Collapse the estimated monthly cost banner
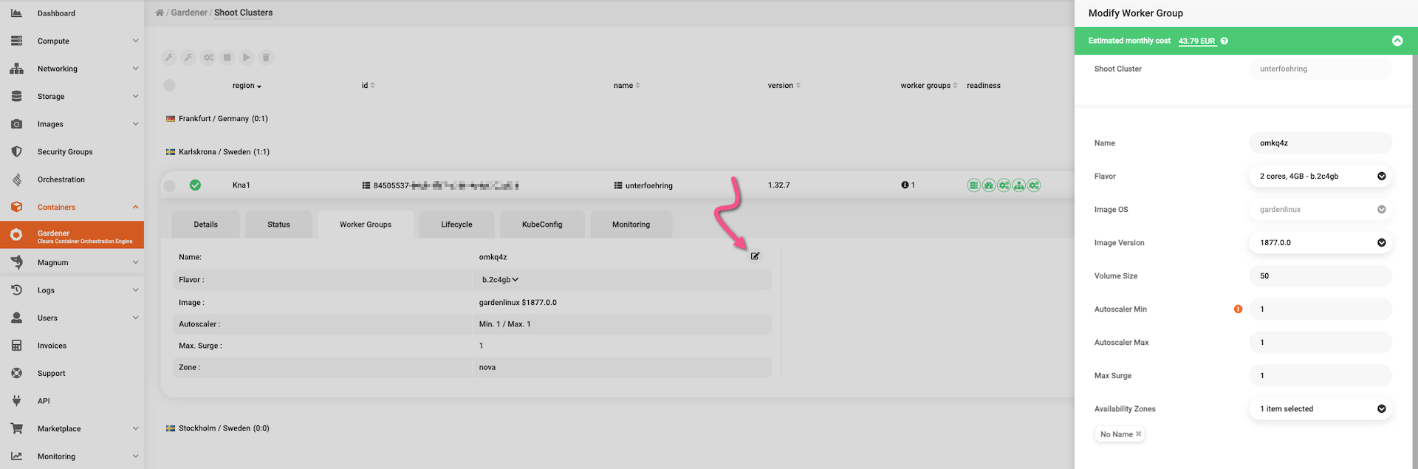1418x469 pixels. click(x=1397, y=41)
